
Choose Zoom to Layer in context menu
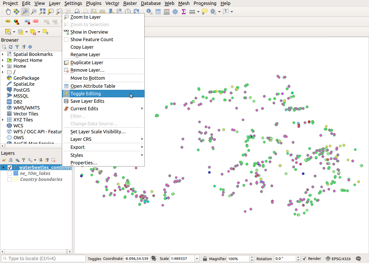click(103, 17)
